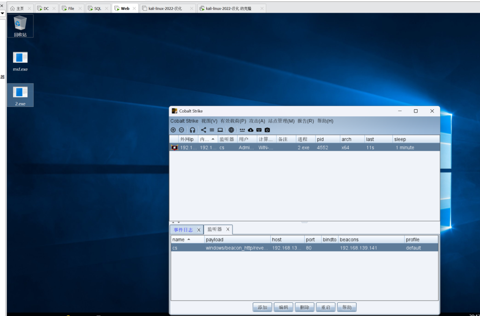Viewport: 480px width, 316px height.
Task: Click the 删除 button
Action: coord(305,307)
